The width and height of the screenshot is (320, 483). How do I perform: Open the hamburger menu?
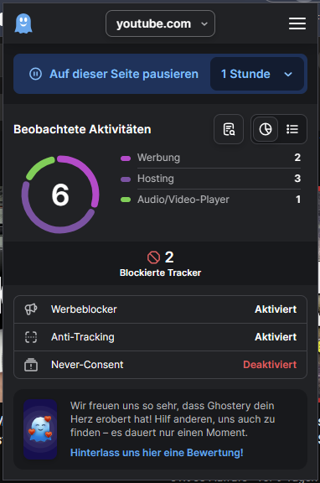297,23
